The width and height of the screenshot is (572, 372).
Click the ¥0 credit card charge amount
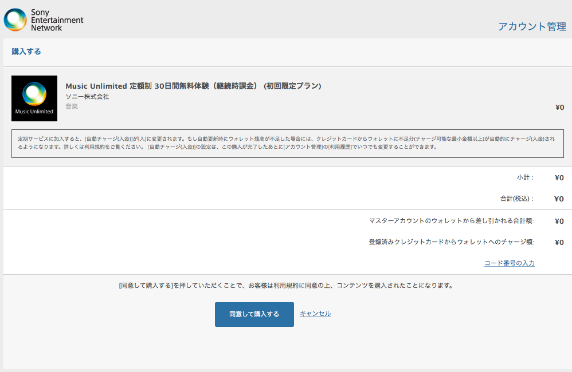pyautogui.click(x=559, y=242)
